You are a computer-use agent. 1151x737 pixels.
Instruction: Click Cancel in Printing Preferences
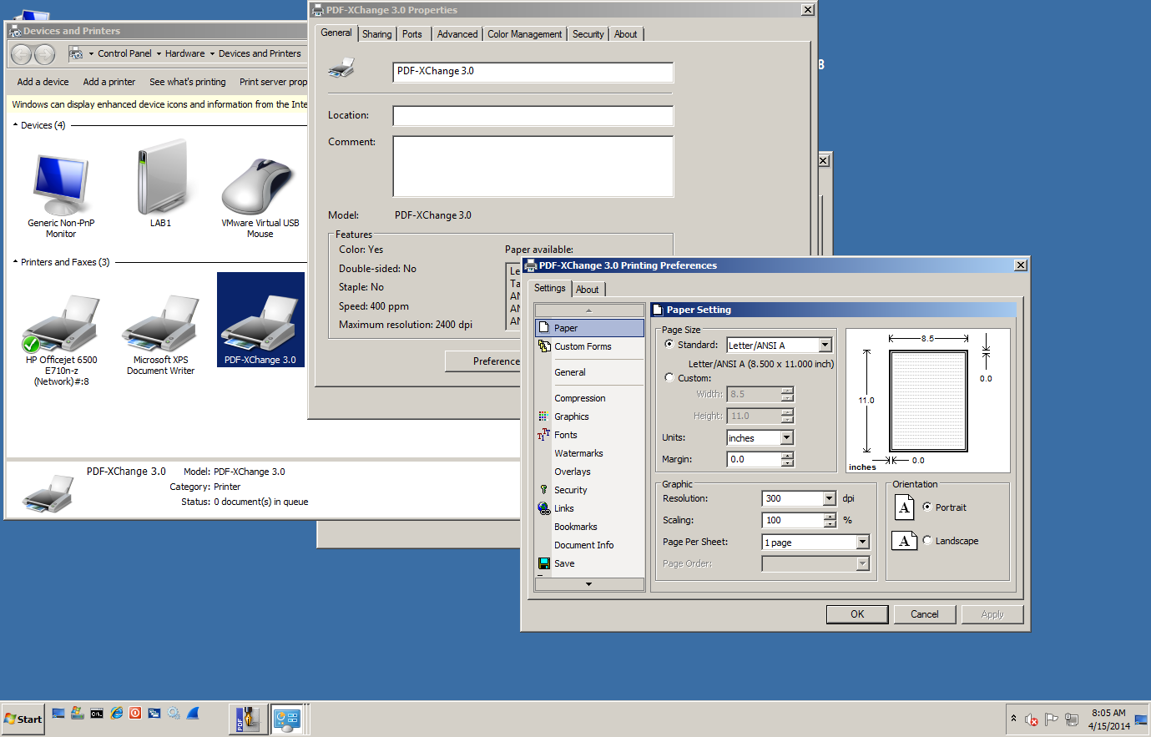[924, 614]
